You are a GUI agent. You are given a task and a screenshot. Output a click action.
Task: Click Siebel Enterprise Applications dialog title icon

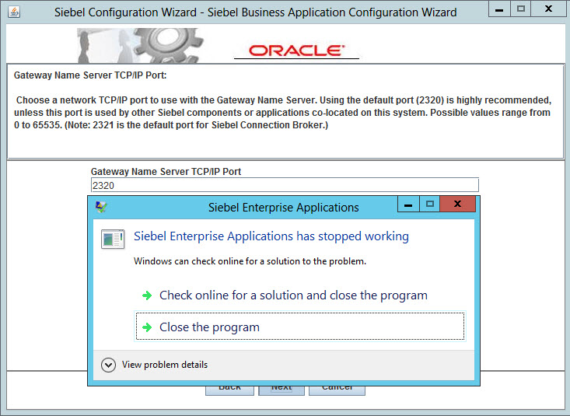pyautogui.click(x=100, y=207)
